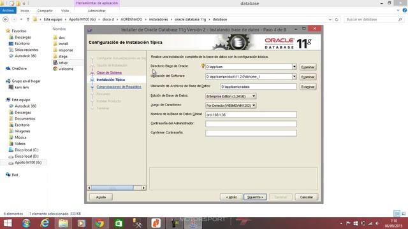Image resolution: width=408 pixels, height=229 pixels.
Task: Open the Oracle base directory dropdown arrow
Action: (295, 67)
